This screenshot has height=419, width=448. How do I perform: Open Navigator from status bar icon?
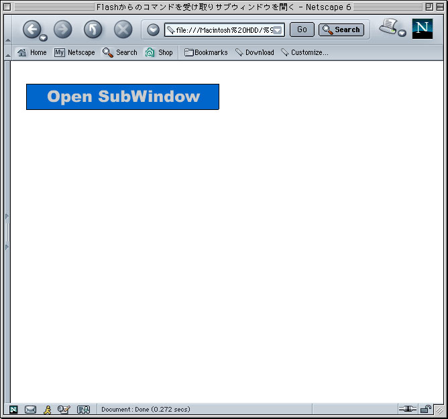pos(13,410)
